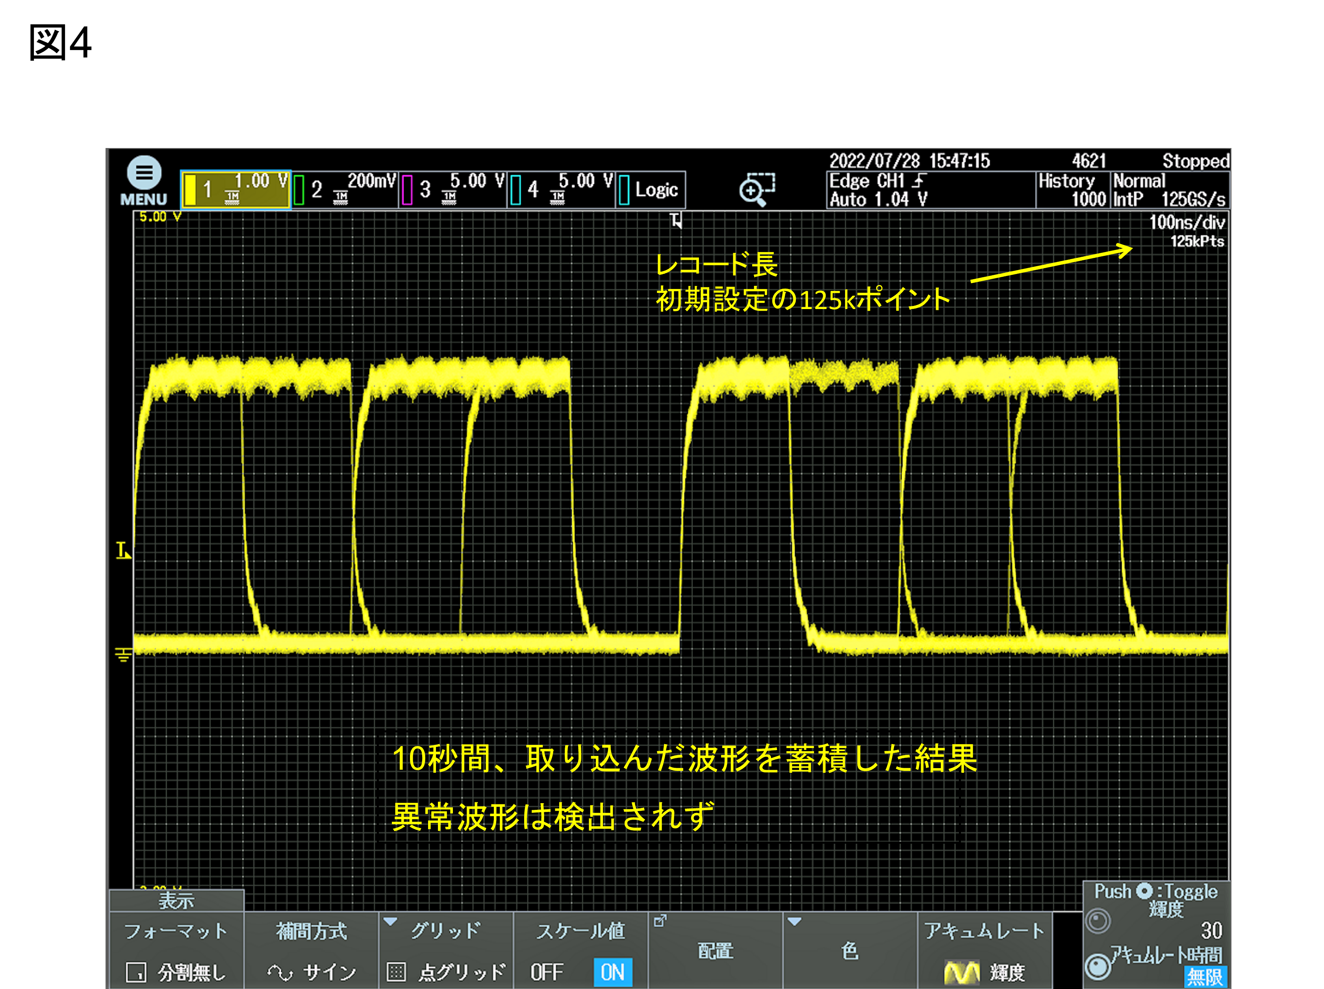Image resolution: width=1324 pixels, height=989 pixels.
Task: Click the 無限 accumulate time value
Action: pyautogui.click(x=1205, y=977)
